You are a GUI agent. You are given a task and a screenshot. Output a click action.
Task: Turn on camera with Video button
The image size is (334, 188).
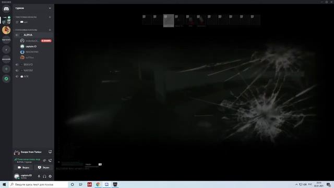23,168
